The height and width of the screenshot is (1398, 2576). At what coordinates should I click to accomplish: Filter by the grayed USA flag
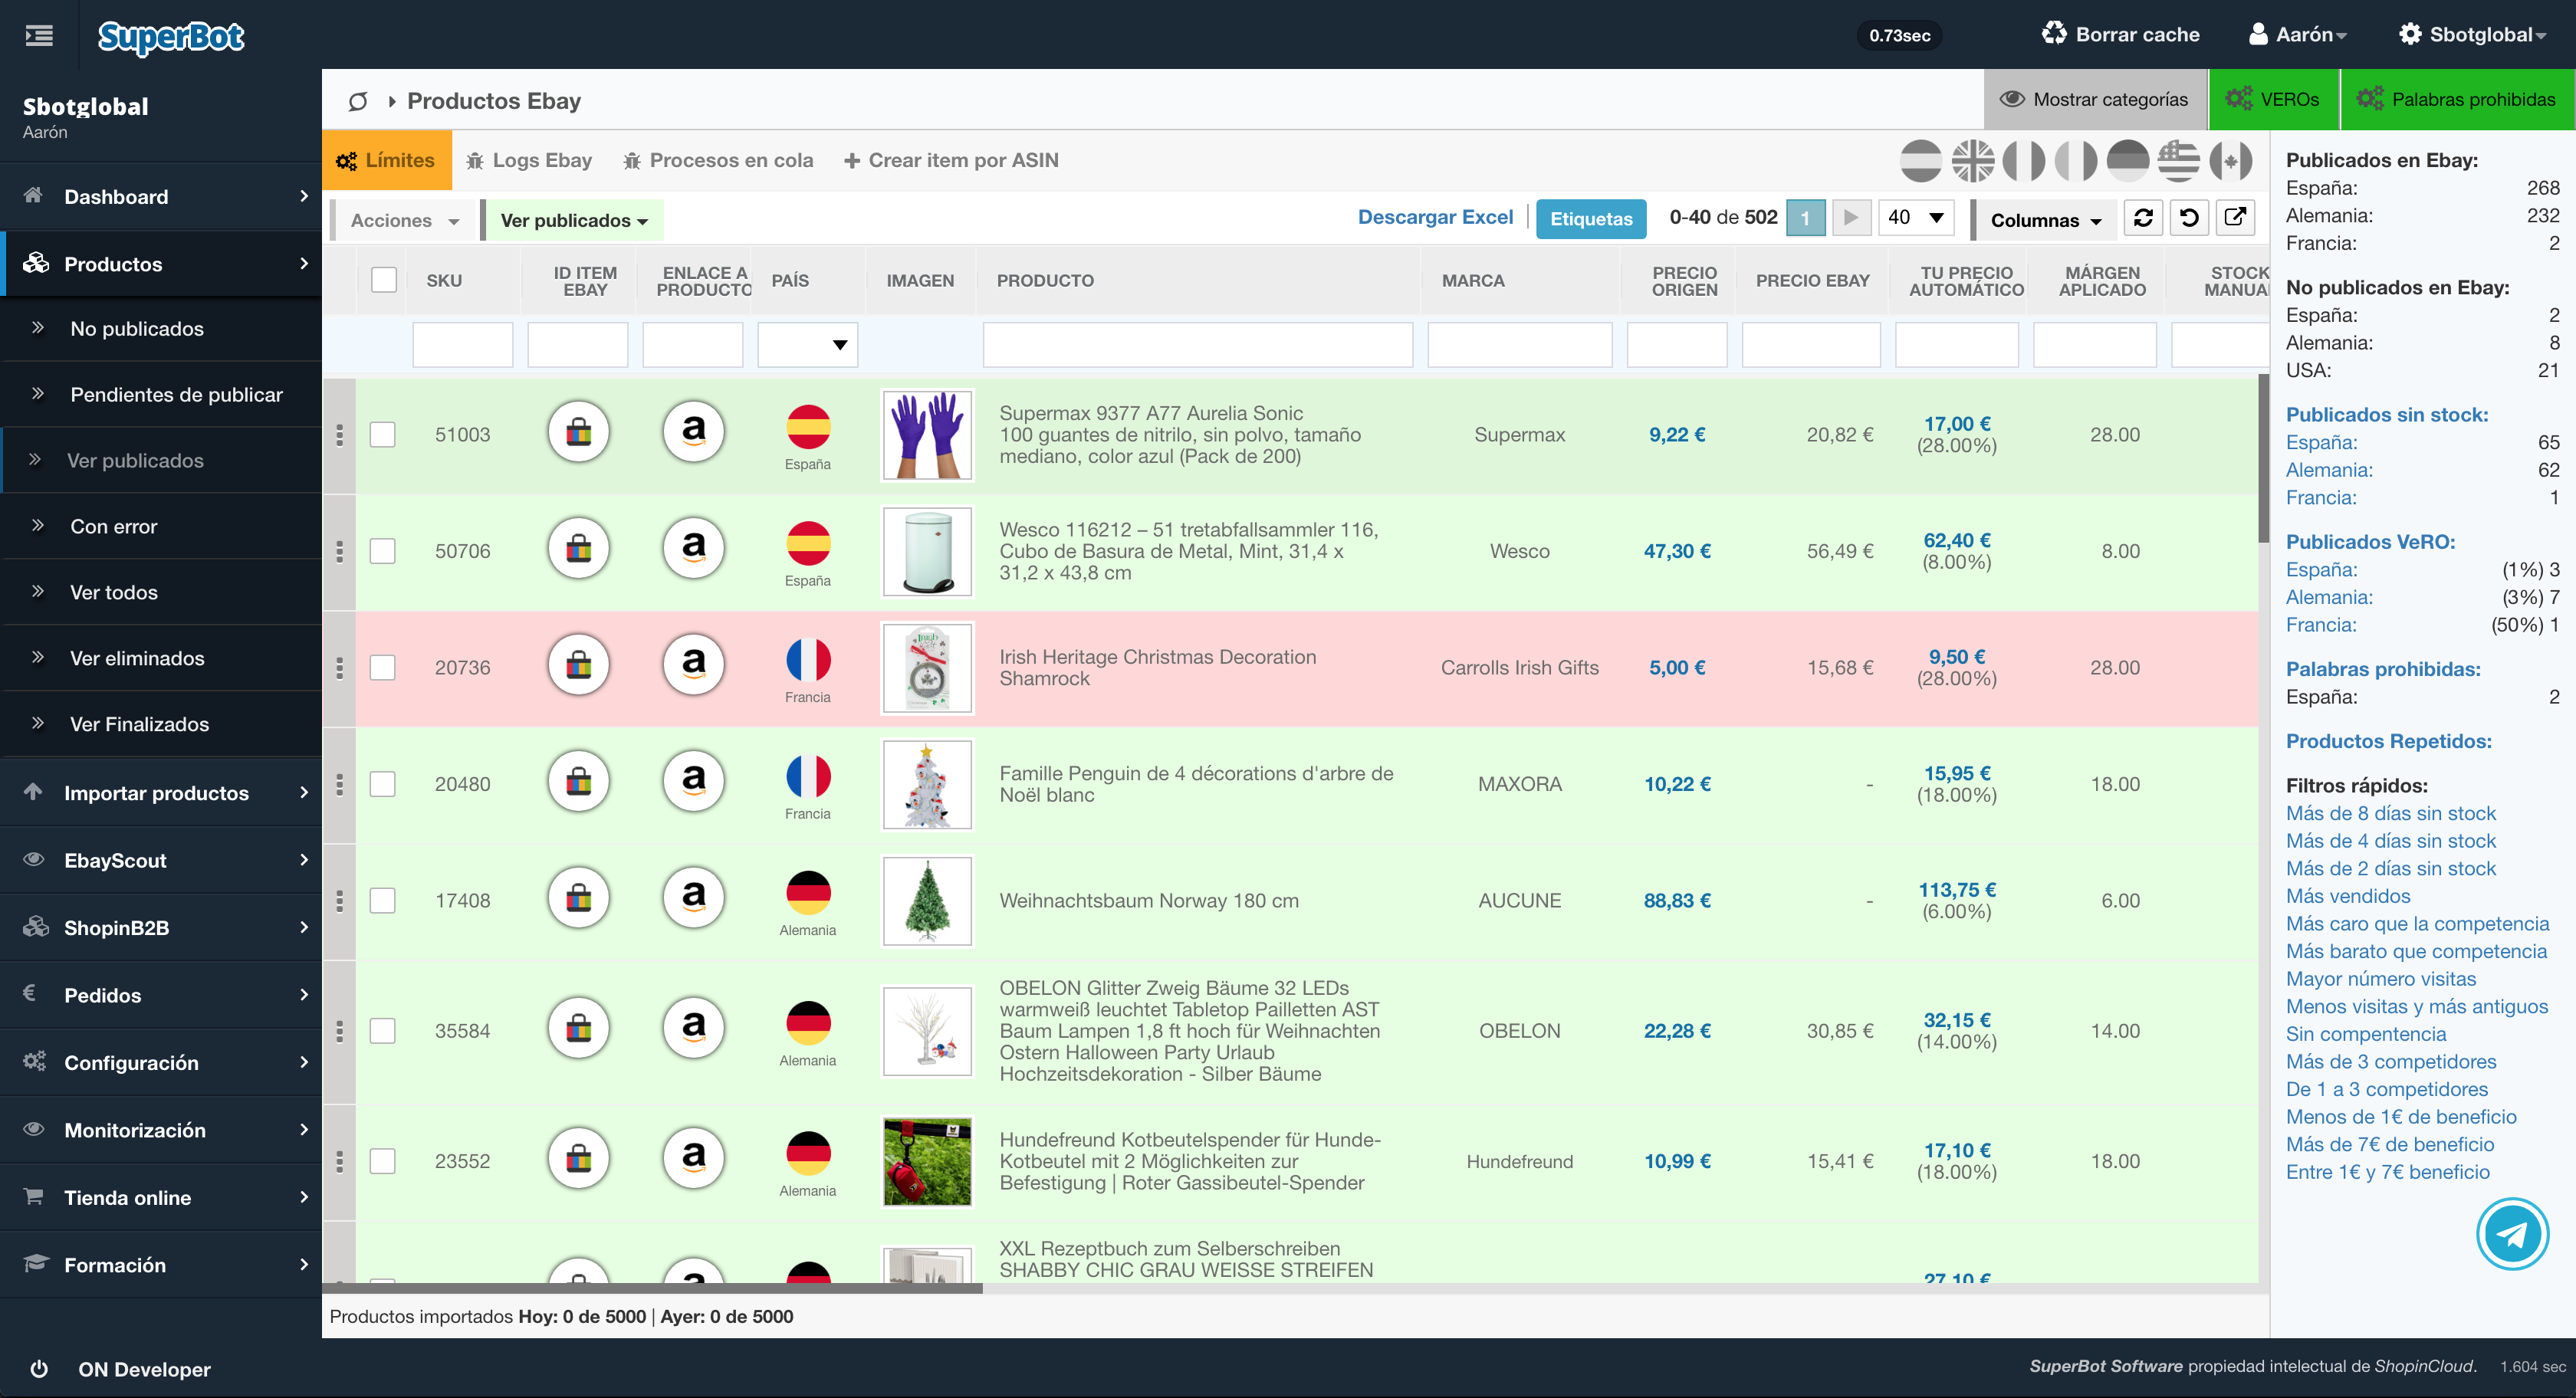2179,161
